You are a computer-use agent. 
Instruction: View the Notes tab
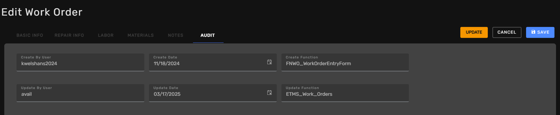(176, 35)
